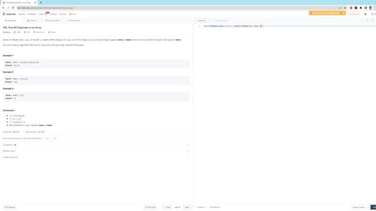Switch to the Submissions tab
This screenshot has height=211, width=376.
[74, 21]
